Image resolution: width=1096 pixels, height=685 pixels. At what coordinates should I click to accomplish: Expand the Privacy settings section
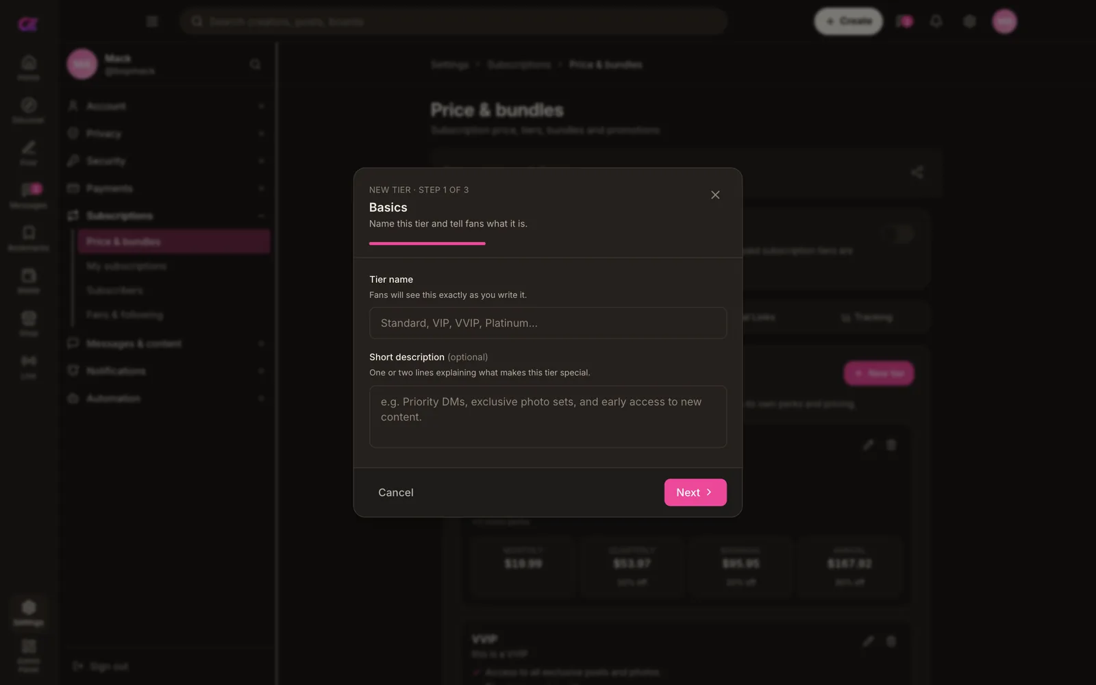point(167,134)
